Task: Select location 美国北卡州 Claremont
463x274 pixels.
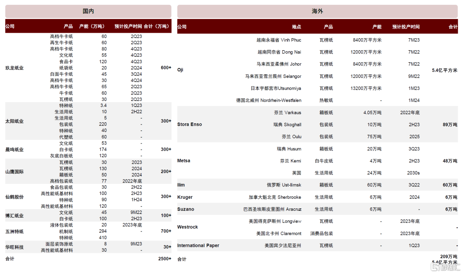Action: 279,234
